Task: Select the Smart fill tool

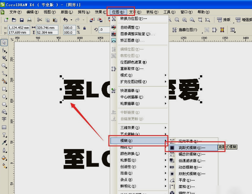Action: [4, 81]
